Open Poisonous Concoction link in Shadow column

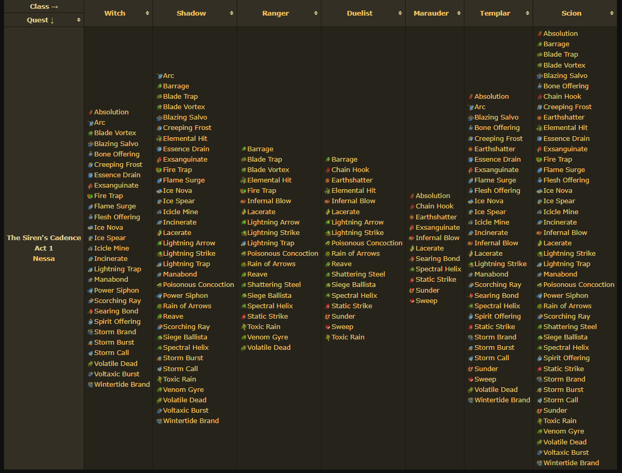coord(199,285)
